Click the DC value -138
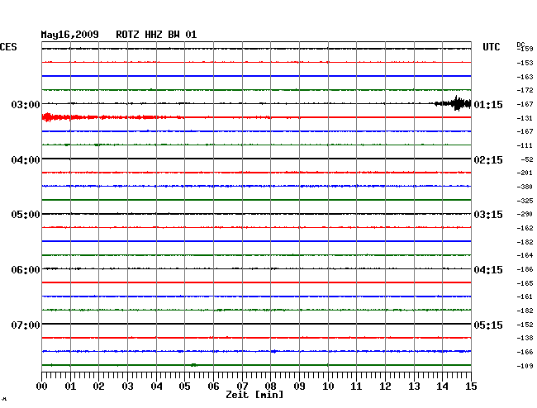This screenshot has height=408, width=537. pos(525,338)
